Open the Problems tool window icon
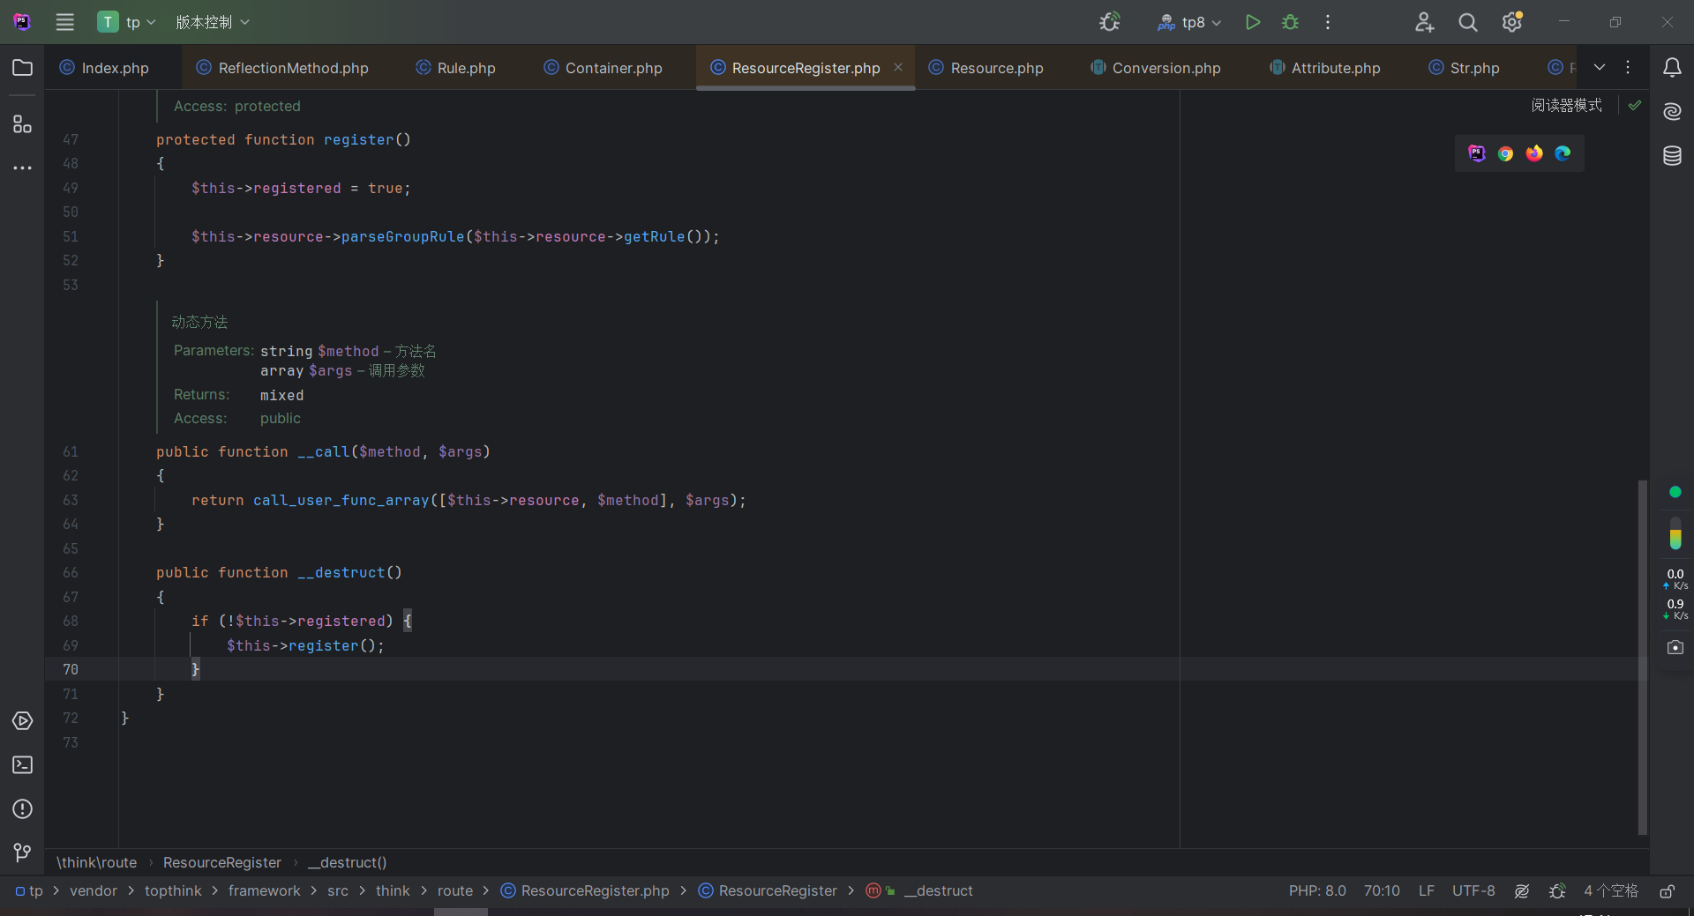Screen dimensions: 1694x916 (22, 809)
